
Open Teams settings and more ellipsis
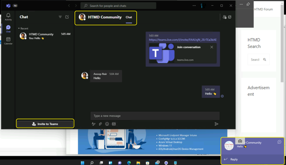194,6
